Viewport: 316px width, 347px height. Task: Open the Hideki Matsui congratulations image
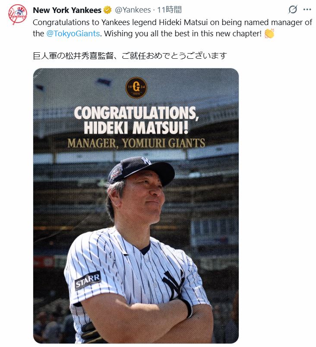coord(136,206)
